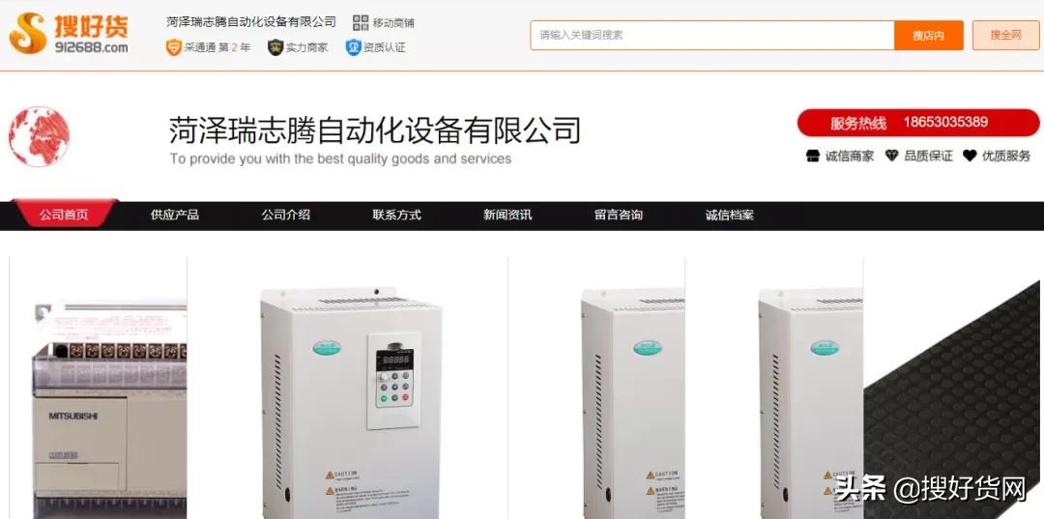1044x519 pixels.
Task: Click the red globe company logo
Action: 39,136
